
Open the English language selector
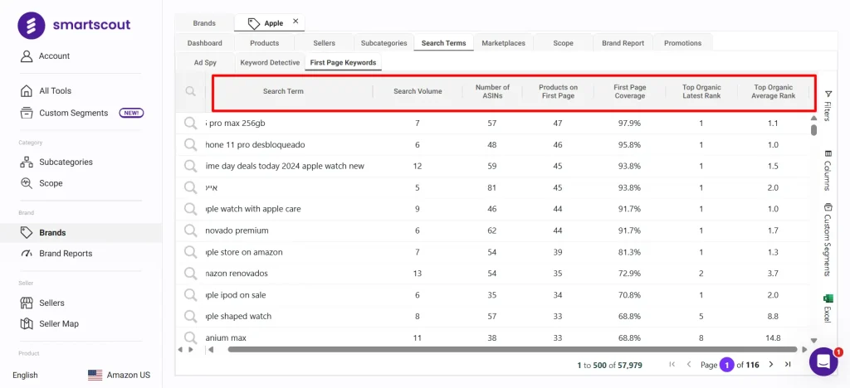(25, 375)
